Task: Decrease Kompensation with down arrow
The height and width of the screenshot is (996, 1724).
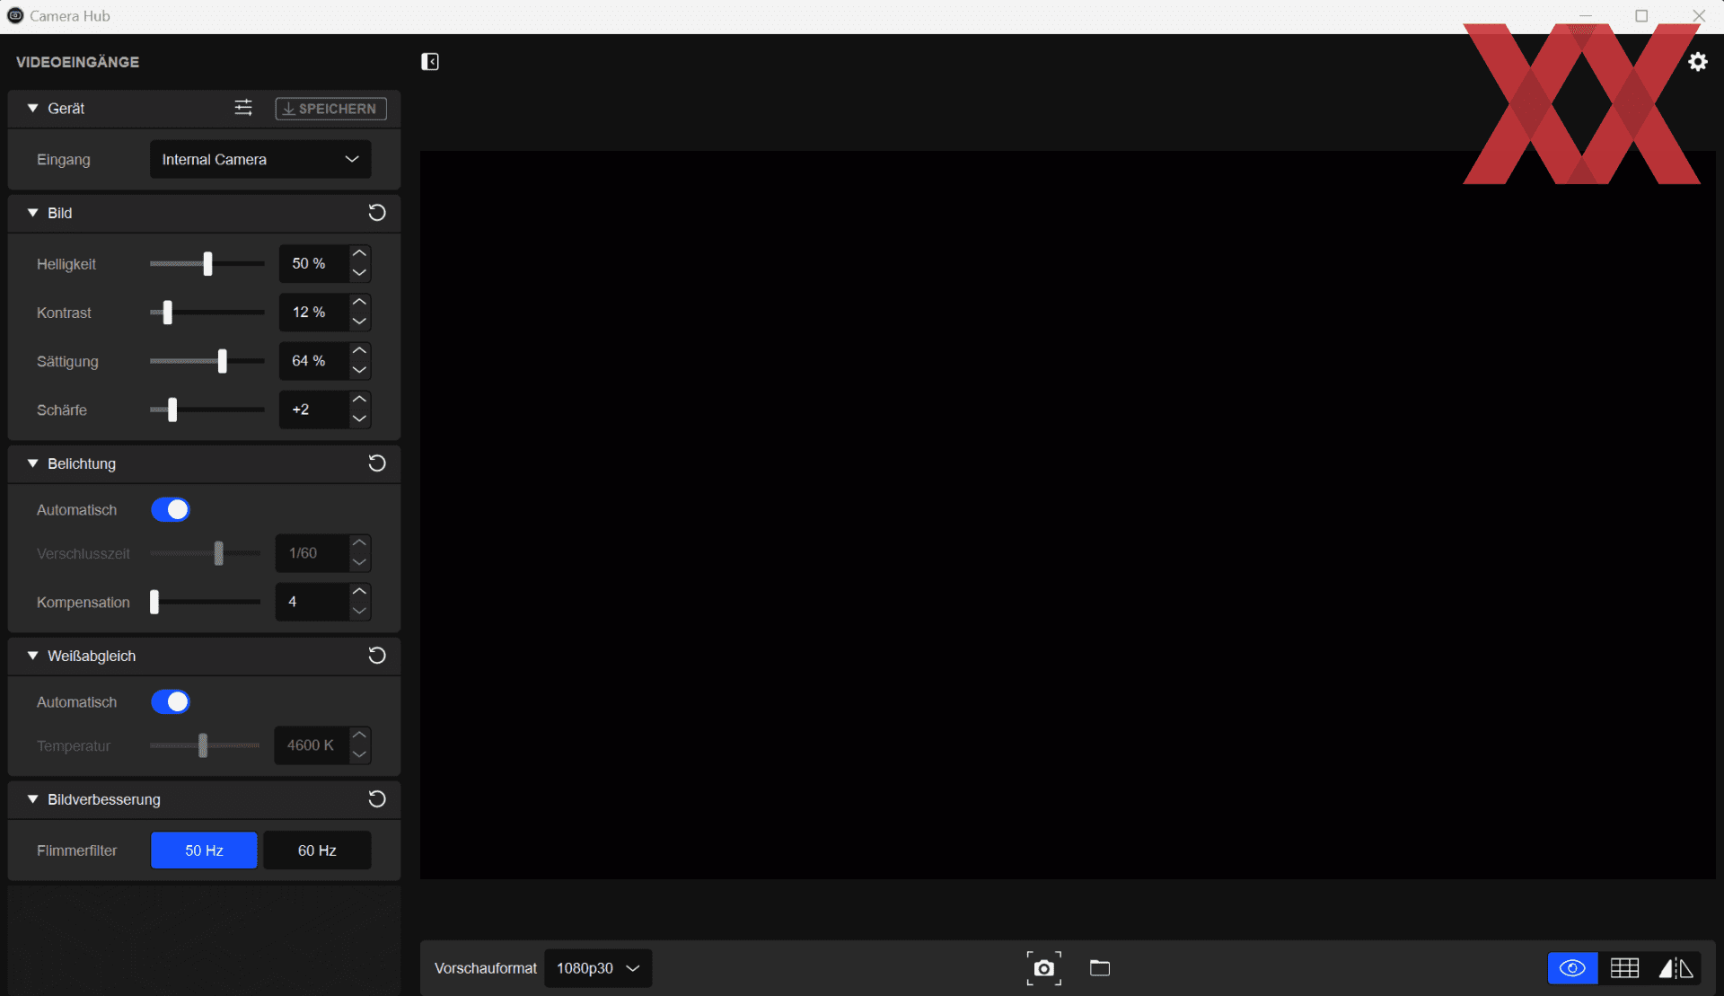Action: [x=359, y=611]
